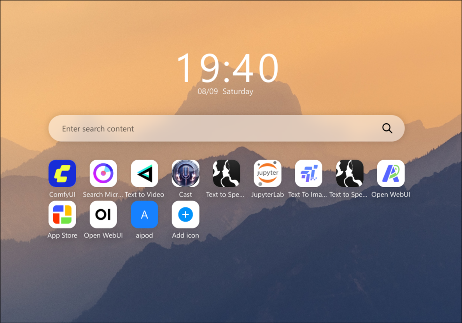Launch the Search Micr... app icon
Image resolution: width=462 pixels, height=323 pixels.
(103, 174)
